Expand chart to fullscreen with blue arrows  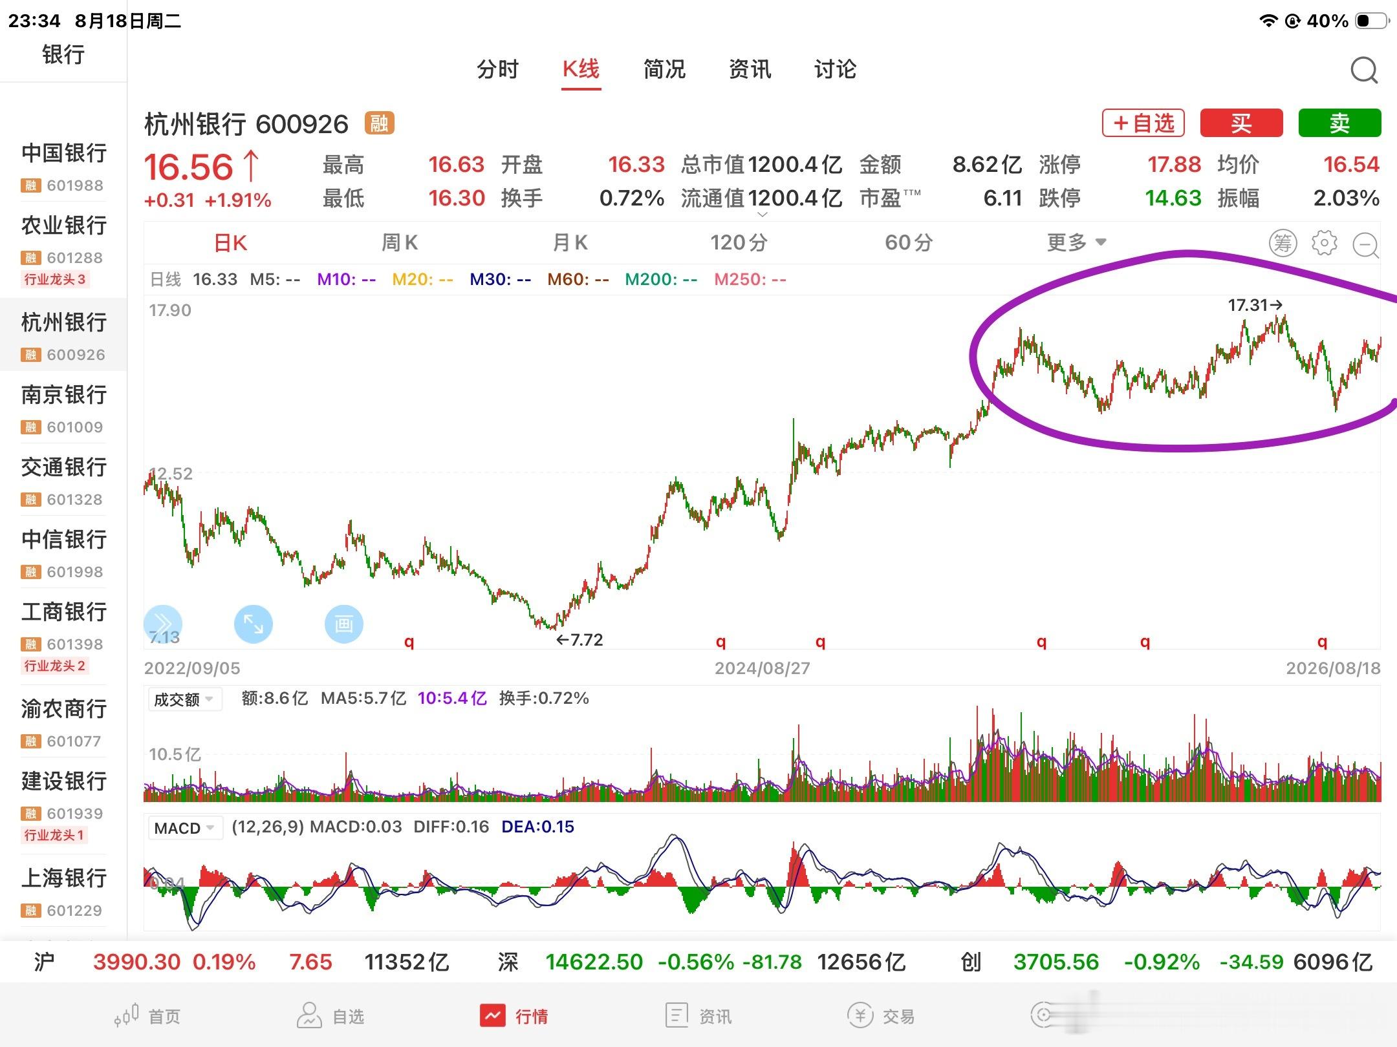click(253, 624)
